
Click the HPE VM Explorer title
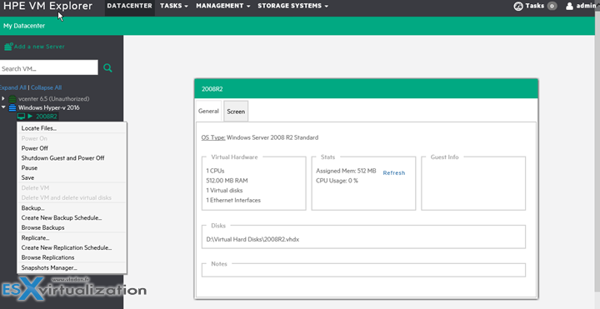coord(47,6)
